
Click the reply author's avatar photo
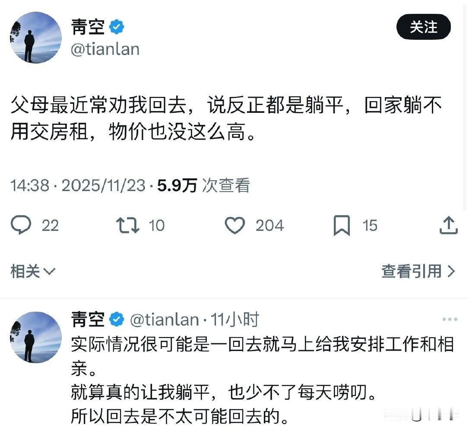[x=35, y=337]
